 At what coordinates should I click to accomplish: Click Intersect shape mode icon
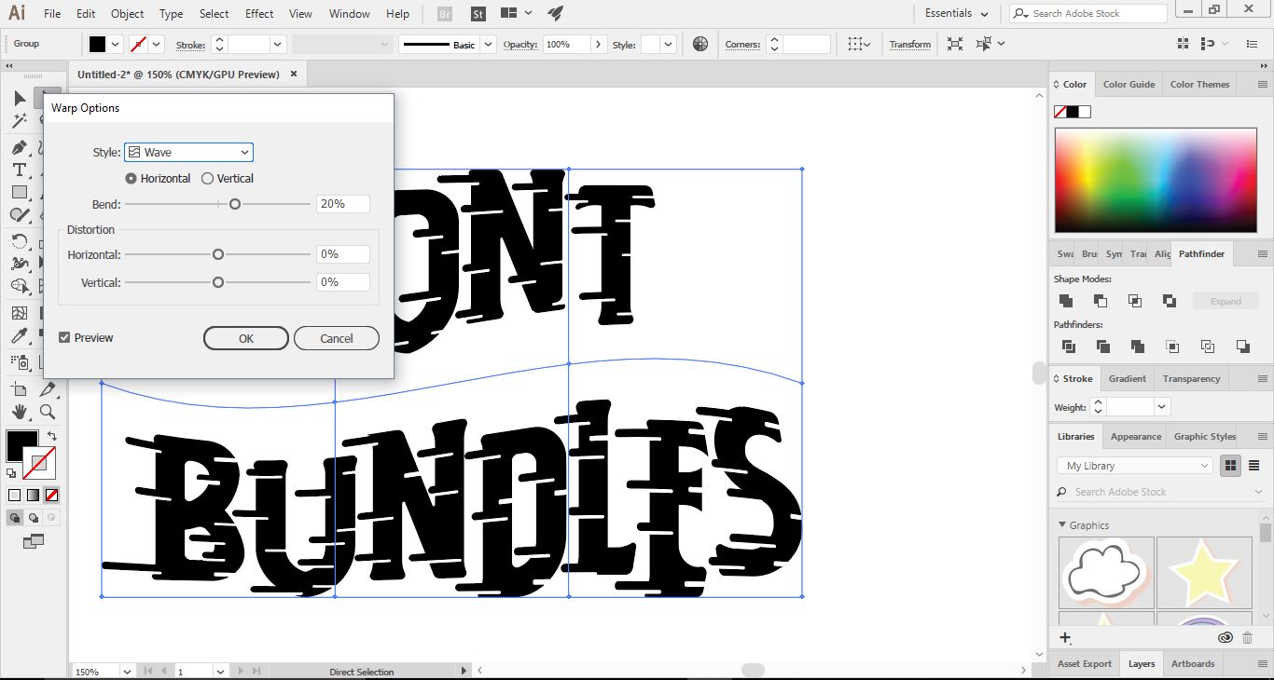tap(1135, 301)
